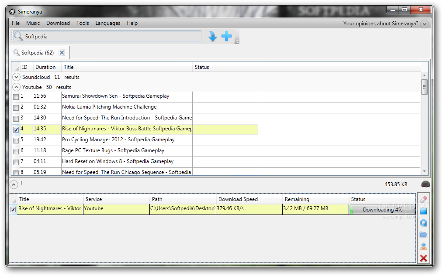Click the '453.85 KB' total speed text

396,184
